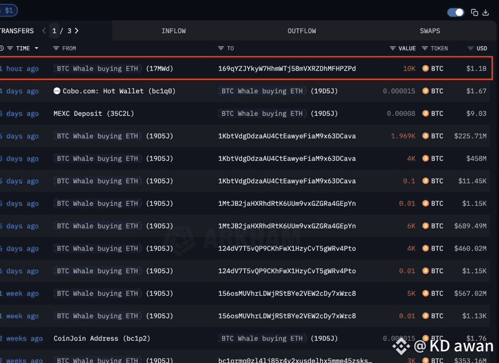
Task: Open BTC Whale recipient in Cobo.com row
Action: tap(278, 91)
